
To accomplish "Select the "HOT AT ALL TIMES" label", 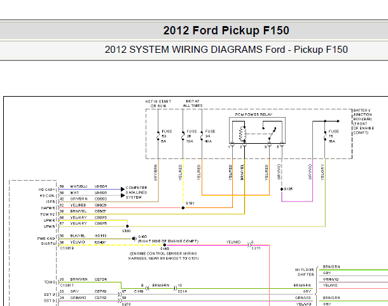I will point(193,103).
